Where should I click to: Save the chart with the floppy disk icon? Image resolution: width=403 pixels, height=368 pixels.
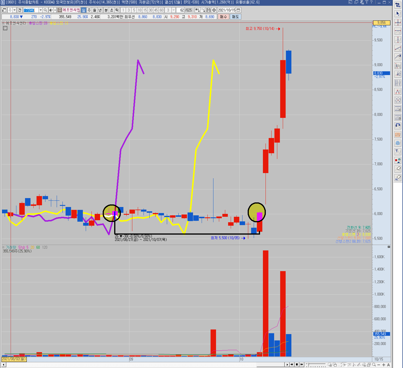[x=209, y=10]
